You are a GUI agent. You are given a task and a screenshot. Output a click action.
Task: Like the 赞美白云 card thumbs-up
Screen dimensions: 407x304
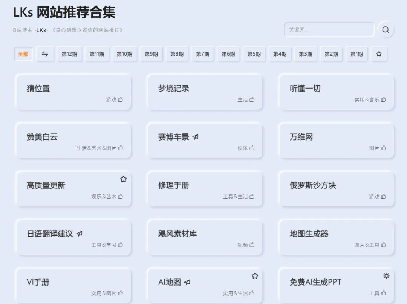[121, 148]
